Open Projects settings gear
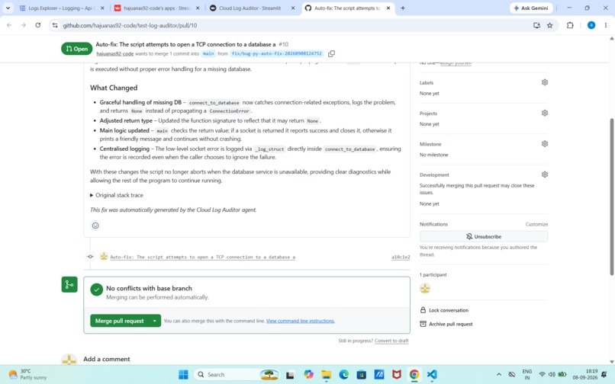The height and width of the screenshot is (384, 615). point(544,113)
